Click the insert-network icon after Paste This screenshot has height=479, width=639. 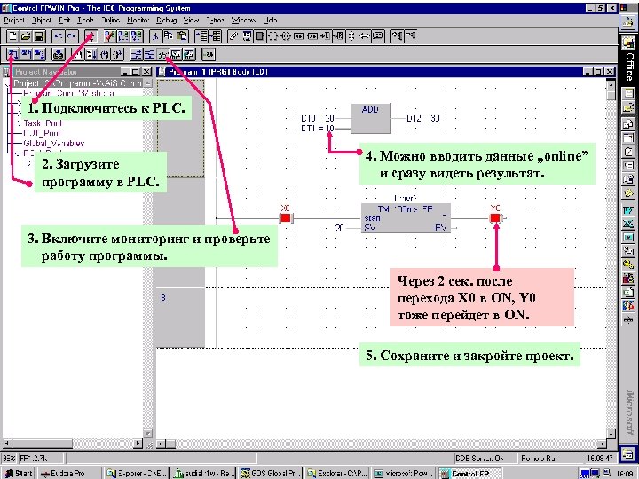tap(201, 36)
